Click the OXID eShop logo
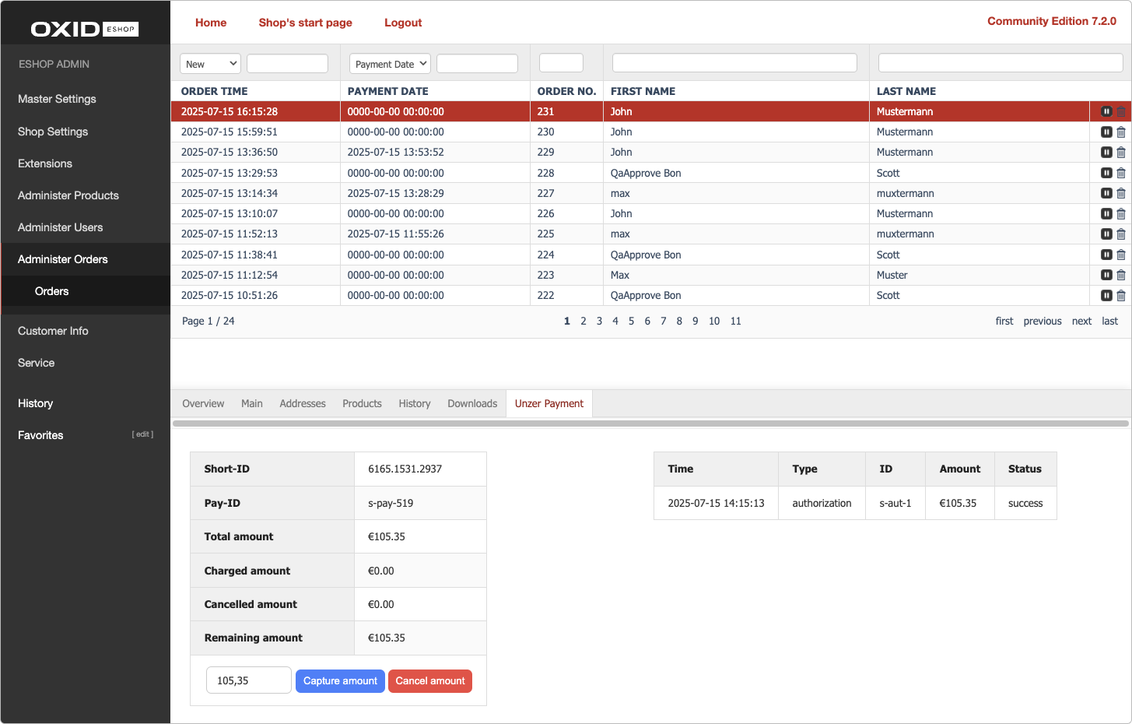The image size is (1132, 724). tap(84, 29)
